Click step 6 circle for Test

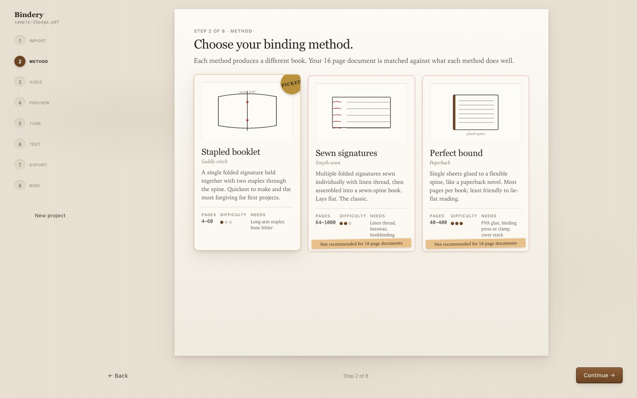coord(20,144)
